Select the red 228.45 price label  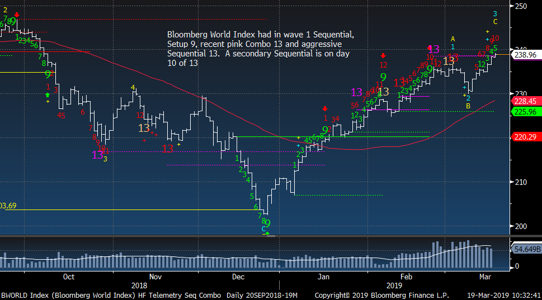click(x=526, y=101)
